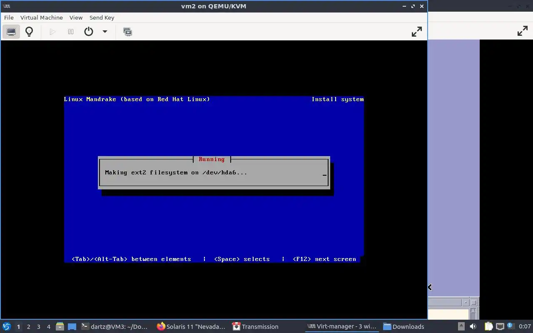533x333 pixels.
Task: Click fullscreen icon in background VM window
Action: point(522,31)
